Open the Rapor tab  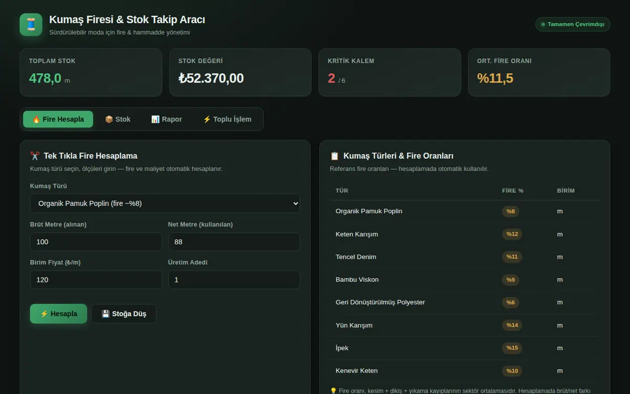click(166, 119)
